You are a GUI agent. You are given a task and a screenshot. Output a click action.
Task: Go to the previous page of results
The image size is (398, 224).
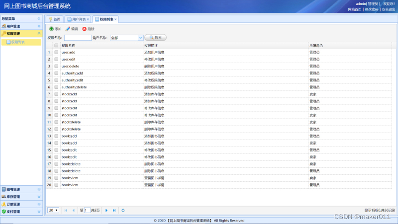point(73,210)
